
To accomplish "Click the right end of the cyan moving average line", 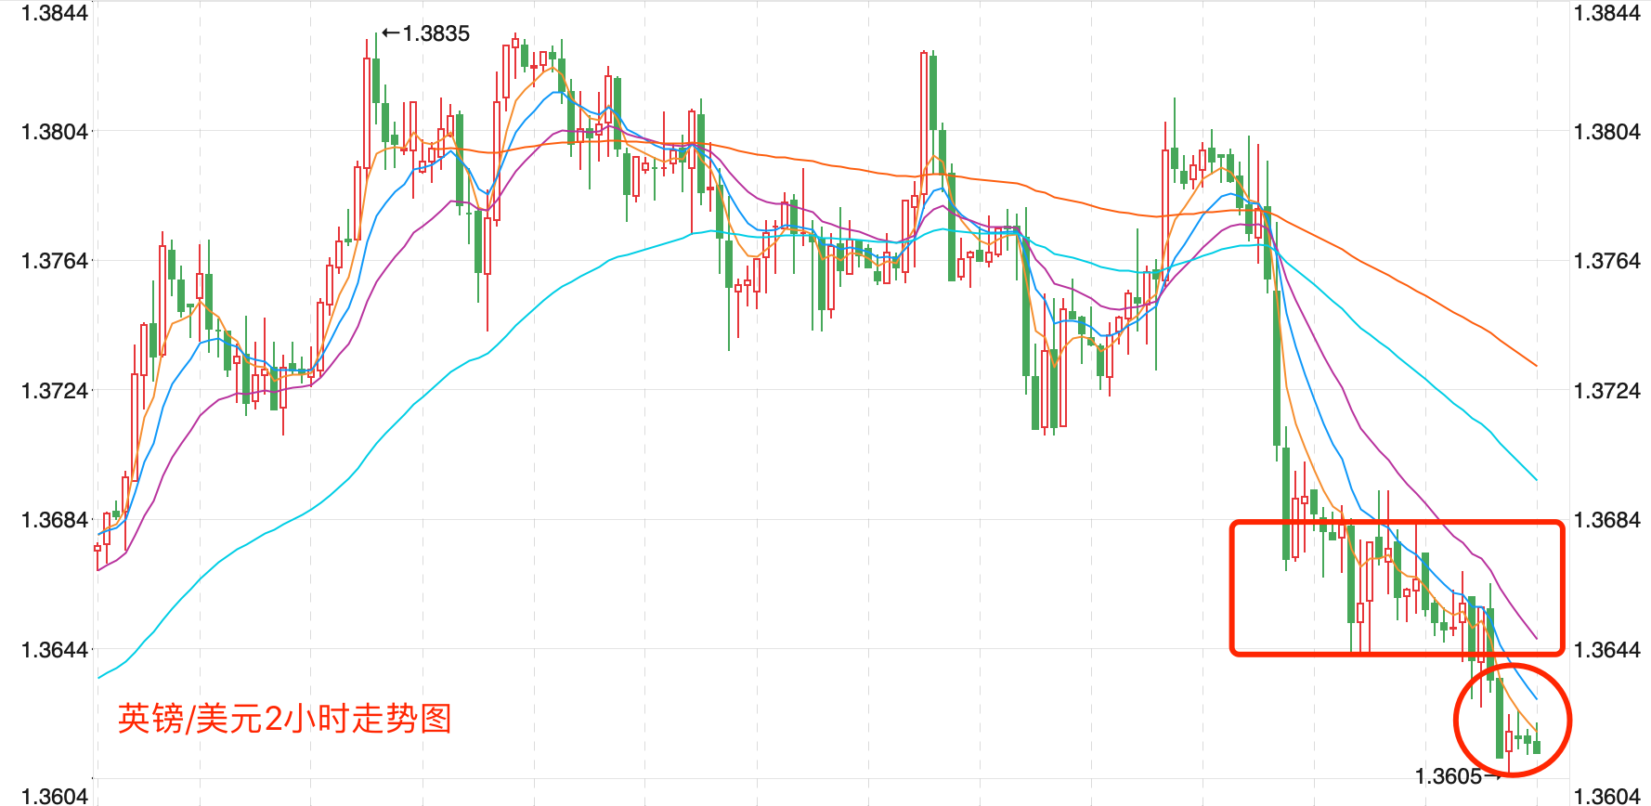I will (x=1535, y=478).
